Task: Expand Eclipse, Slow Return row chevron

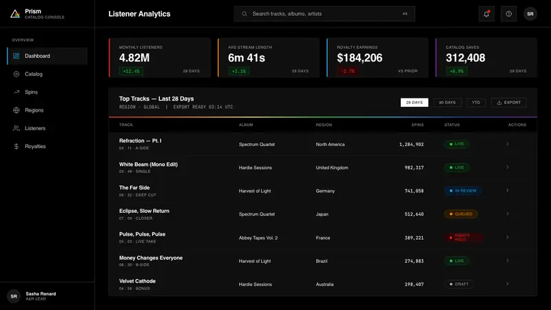Action: coord(508,214)
